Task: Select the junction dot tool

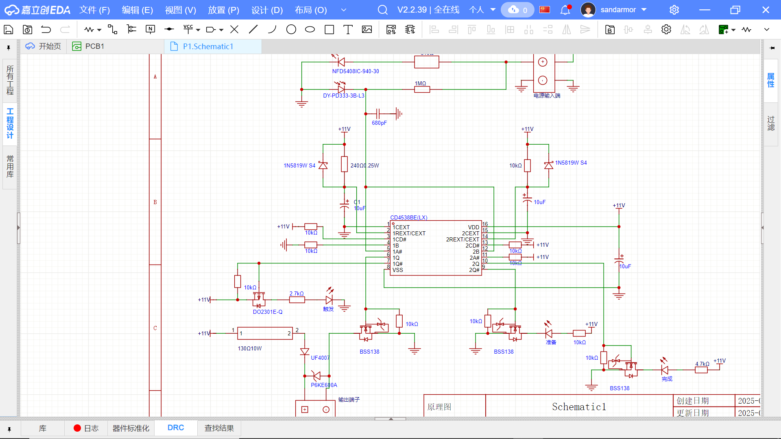Action: [x=169, y=30]
